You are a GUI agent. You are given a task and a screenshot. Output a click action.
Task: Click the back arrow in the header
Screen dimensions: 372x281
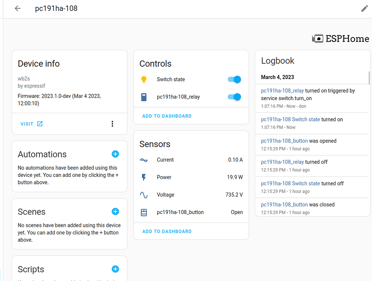18,8
